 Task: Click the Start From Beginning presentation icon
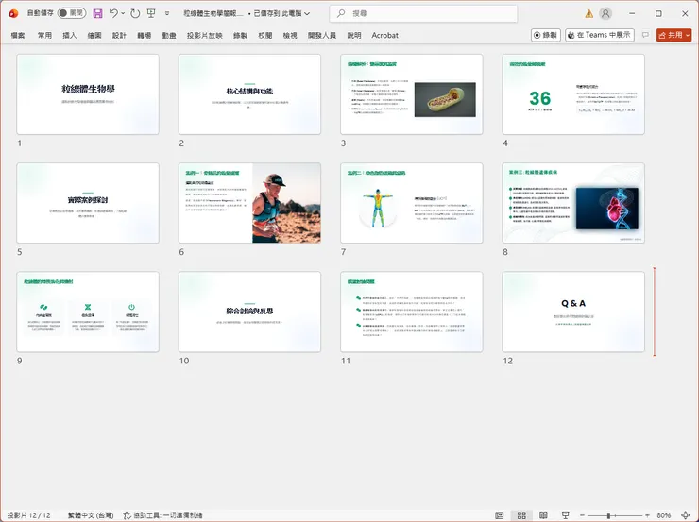coord(151,13)
